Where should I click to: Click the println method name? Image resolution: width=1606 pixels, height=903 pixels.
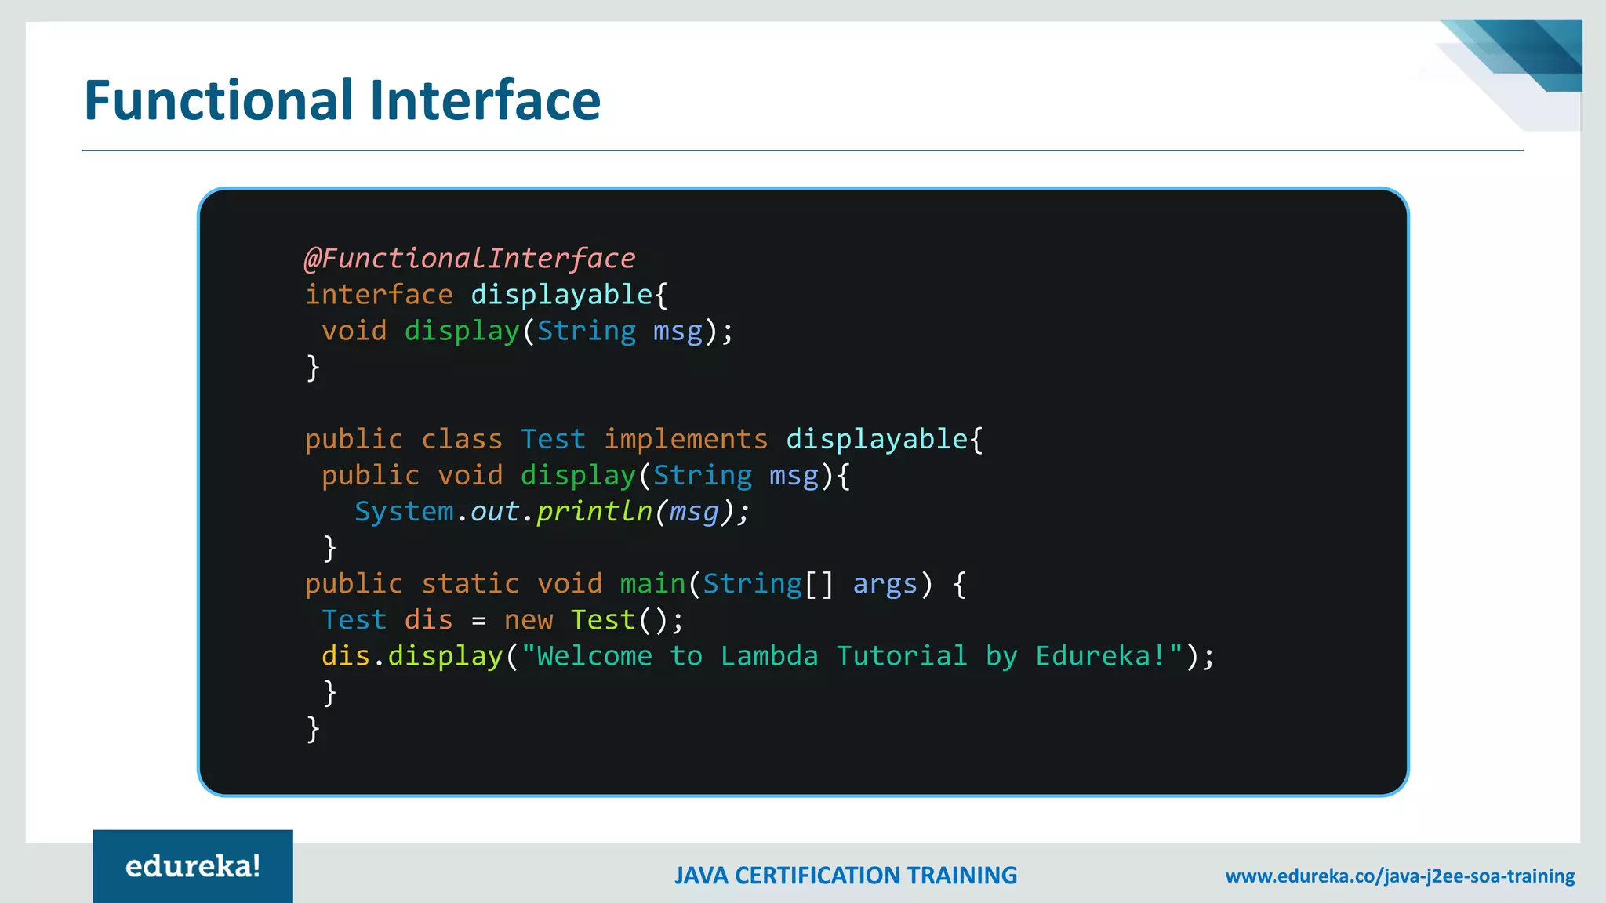point(594,512)
